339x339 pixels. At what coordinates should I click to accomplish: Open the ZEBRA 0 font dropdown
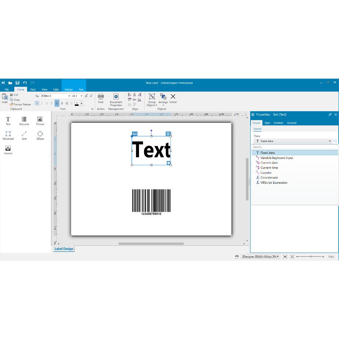coord(69,96)
